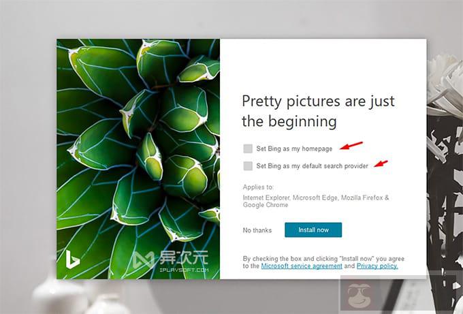Screen dimensions: 463x314
Task: Click the 'Applies to:' text
Action: (258, 186)
